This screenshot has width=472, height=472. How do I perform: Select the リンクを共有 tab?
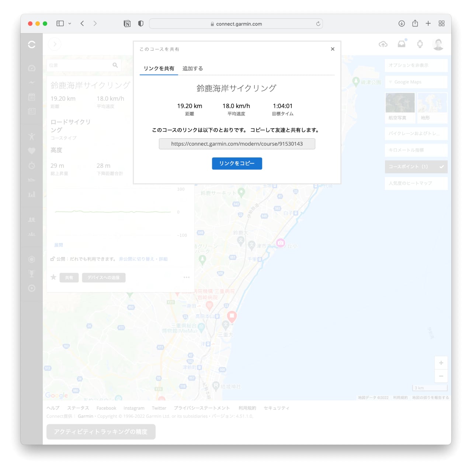tap(159, 69)
